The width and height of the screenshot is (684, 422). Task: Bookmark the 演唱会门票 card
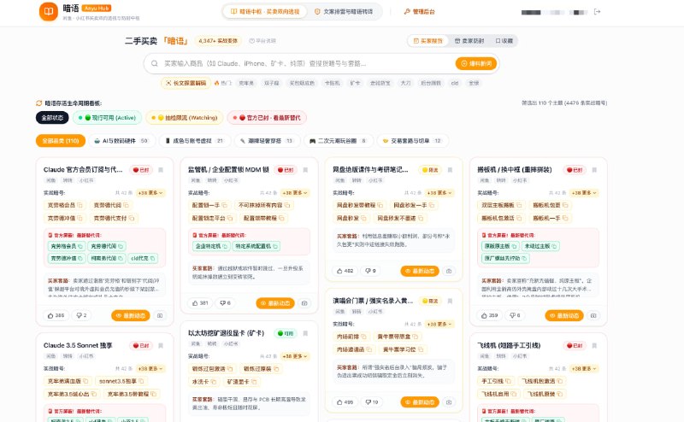coord(450,302)
